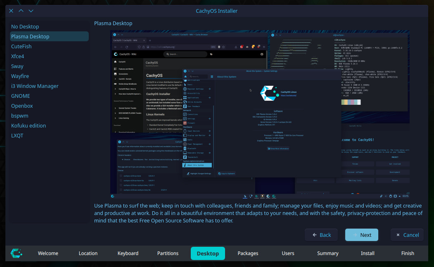The height and width of the screenshot is (267, 434).
Task: Click the Cancel button
Action: 407,235
